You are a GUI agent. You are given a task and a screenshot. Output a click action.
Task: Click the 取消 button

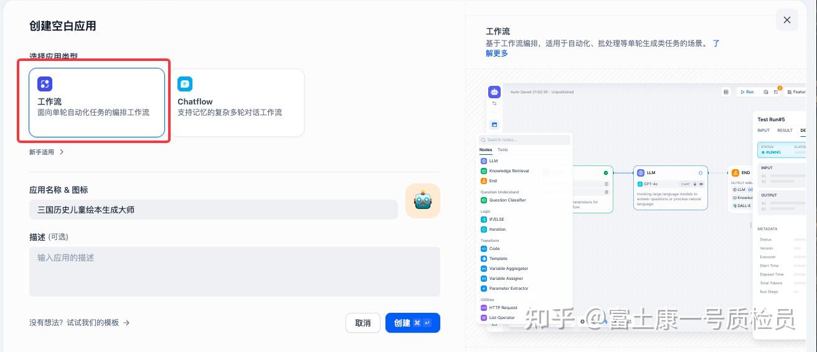pos(363,323)
